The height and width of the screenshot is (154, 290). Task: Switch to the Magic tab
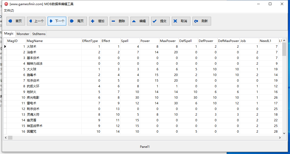(9, 33)
